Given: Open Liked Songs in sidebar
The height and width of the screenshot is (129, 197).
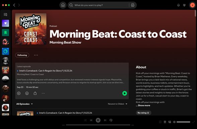Looking at the screenshot, I should pyautogui.click(x=5, y=23).
